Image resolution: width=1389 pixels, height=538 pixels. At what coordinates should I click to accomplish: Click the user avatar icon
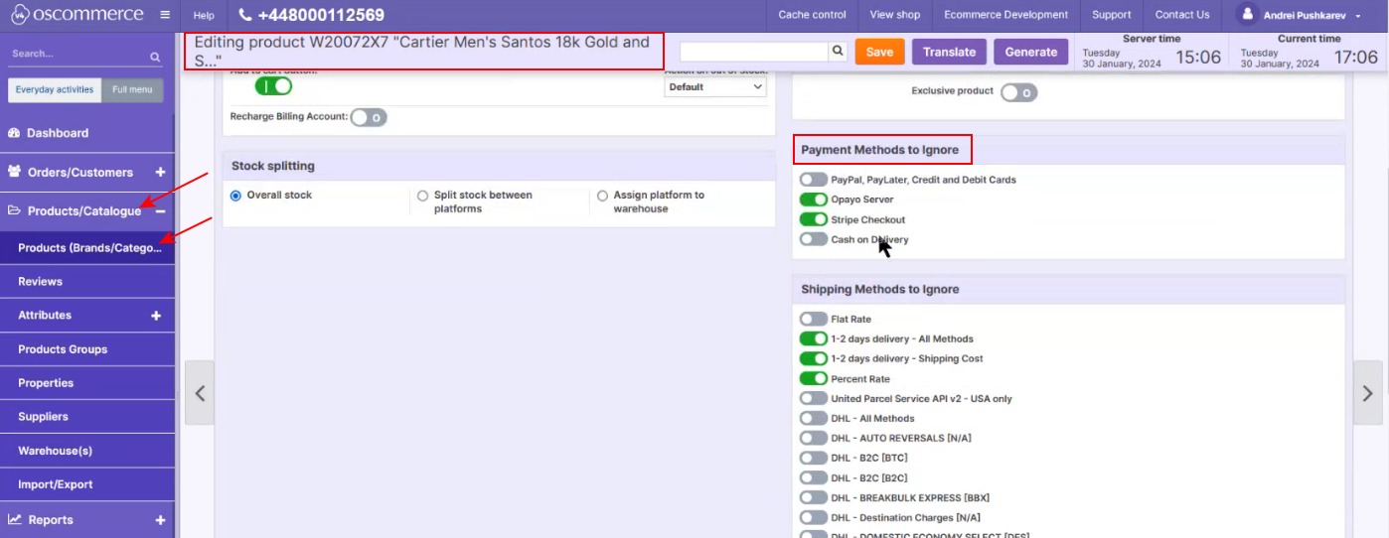[x=1246, y=15]
